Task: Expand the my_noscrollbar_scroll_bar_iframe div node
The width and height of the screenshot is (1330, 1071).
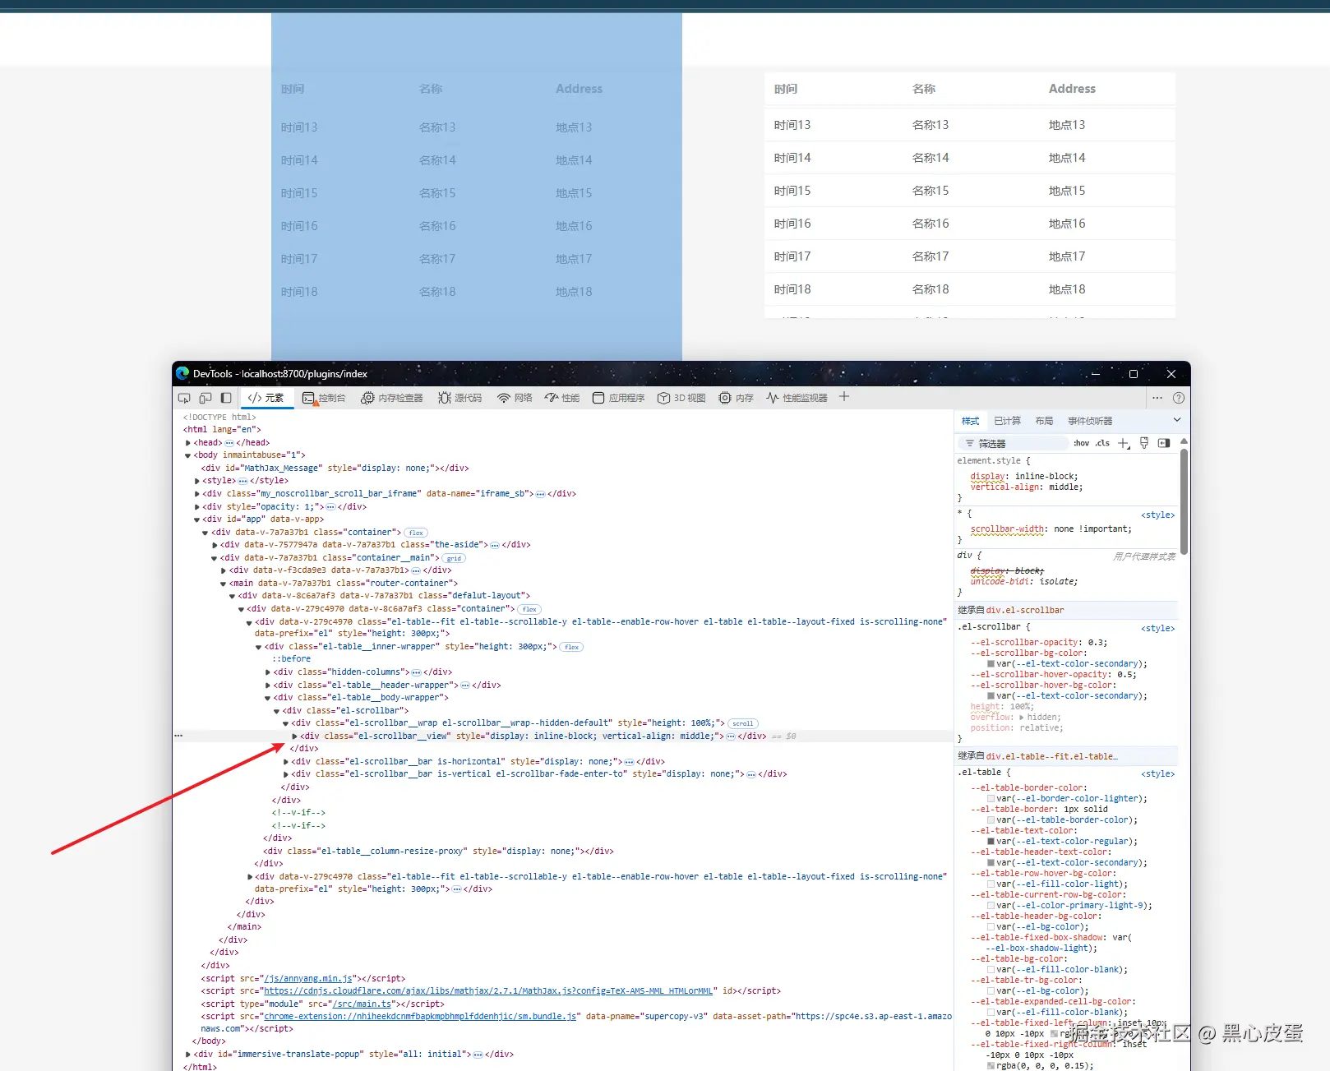Action: tap(197, 494)
